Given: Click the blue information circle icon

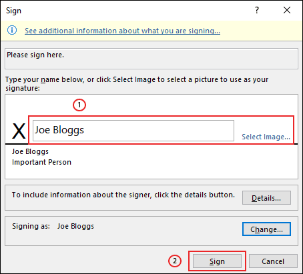Looking at the screenshot, I should [x=12, y=30].
